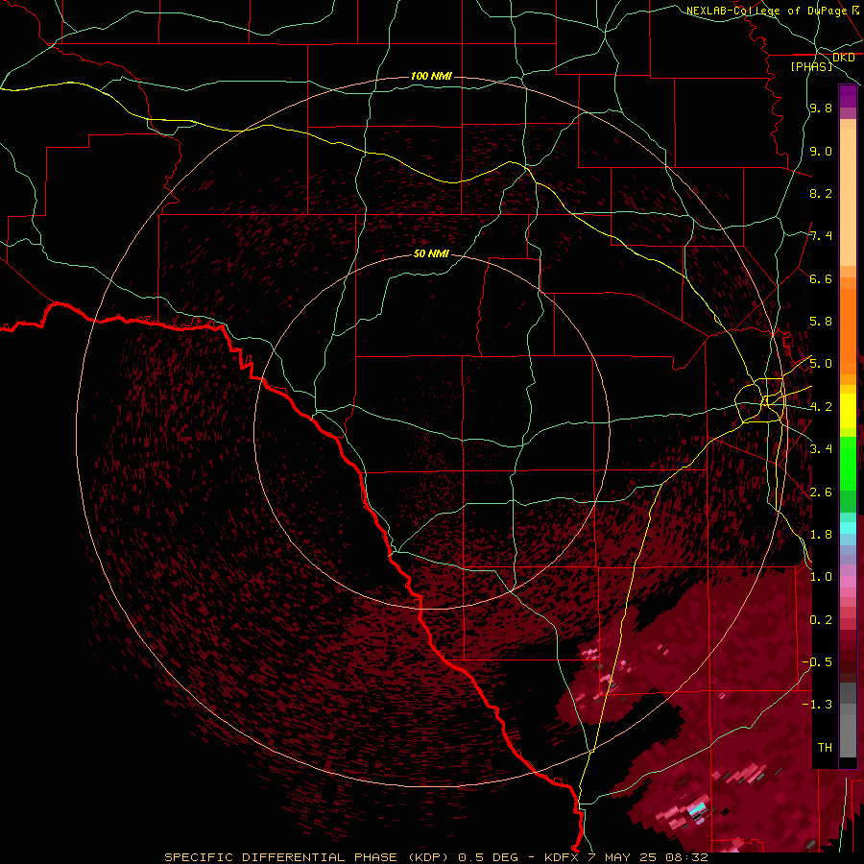
Task: Select the 9.0 value on the color scale
Action: [821, 151]
